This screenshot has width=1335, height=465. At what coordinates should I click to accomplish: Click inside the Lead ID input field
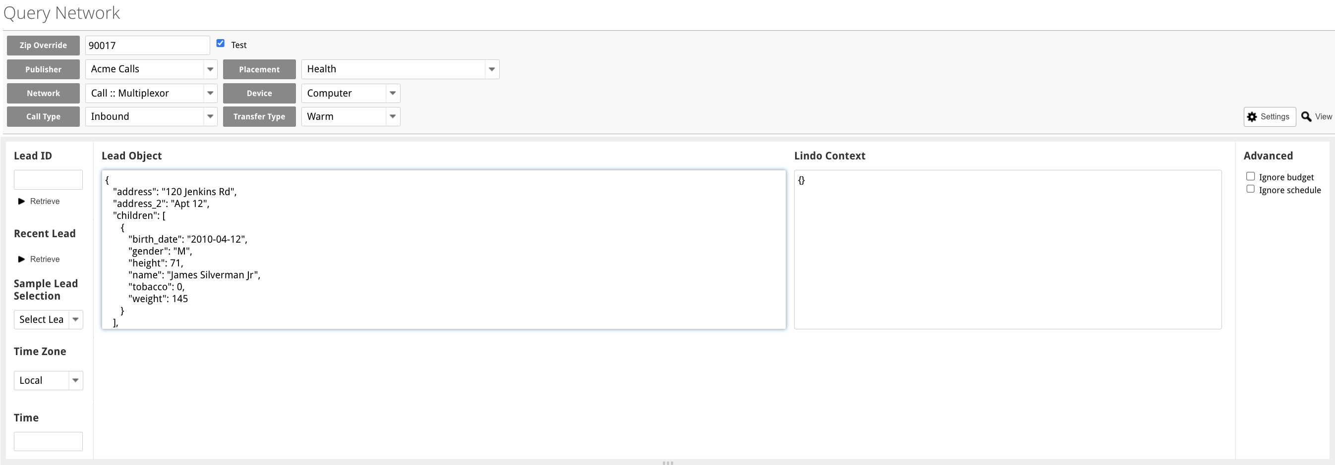[x=48, y=180]
